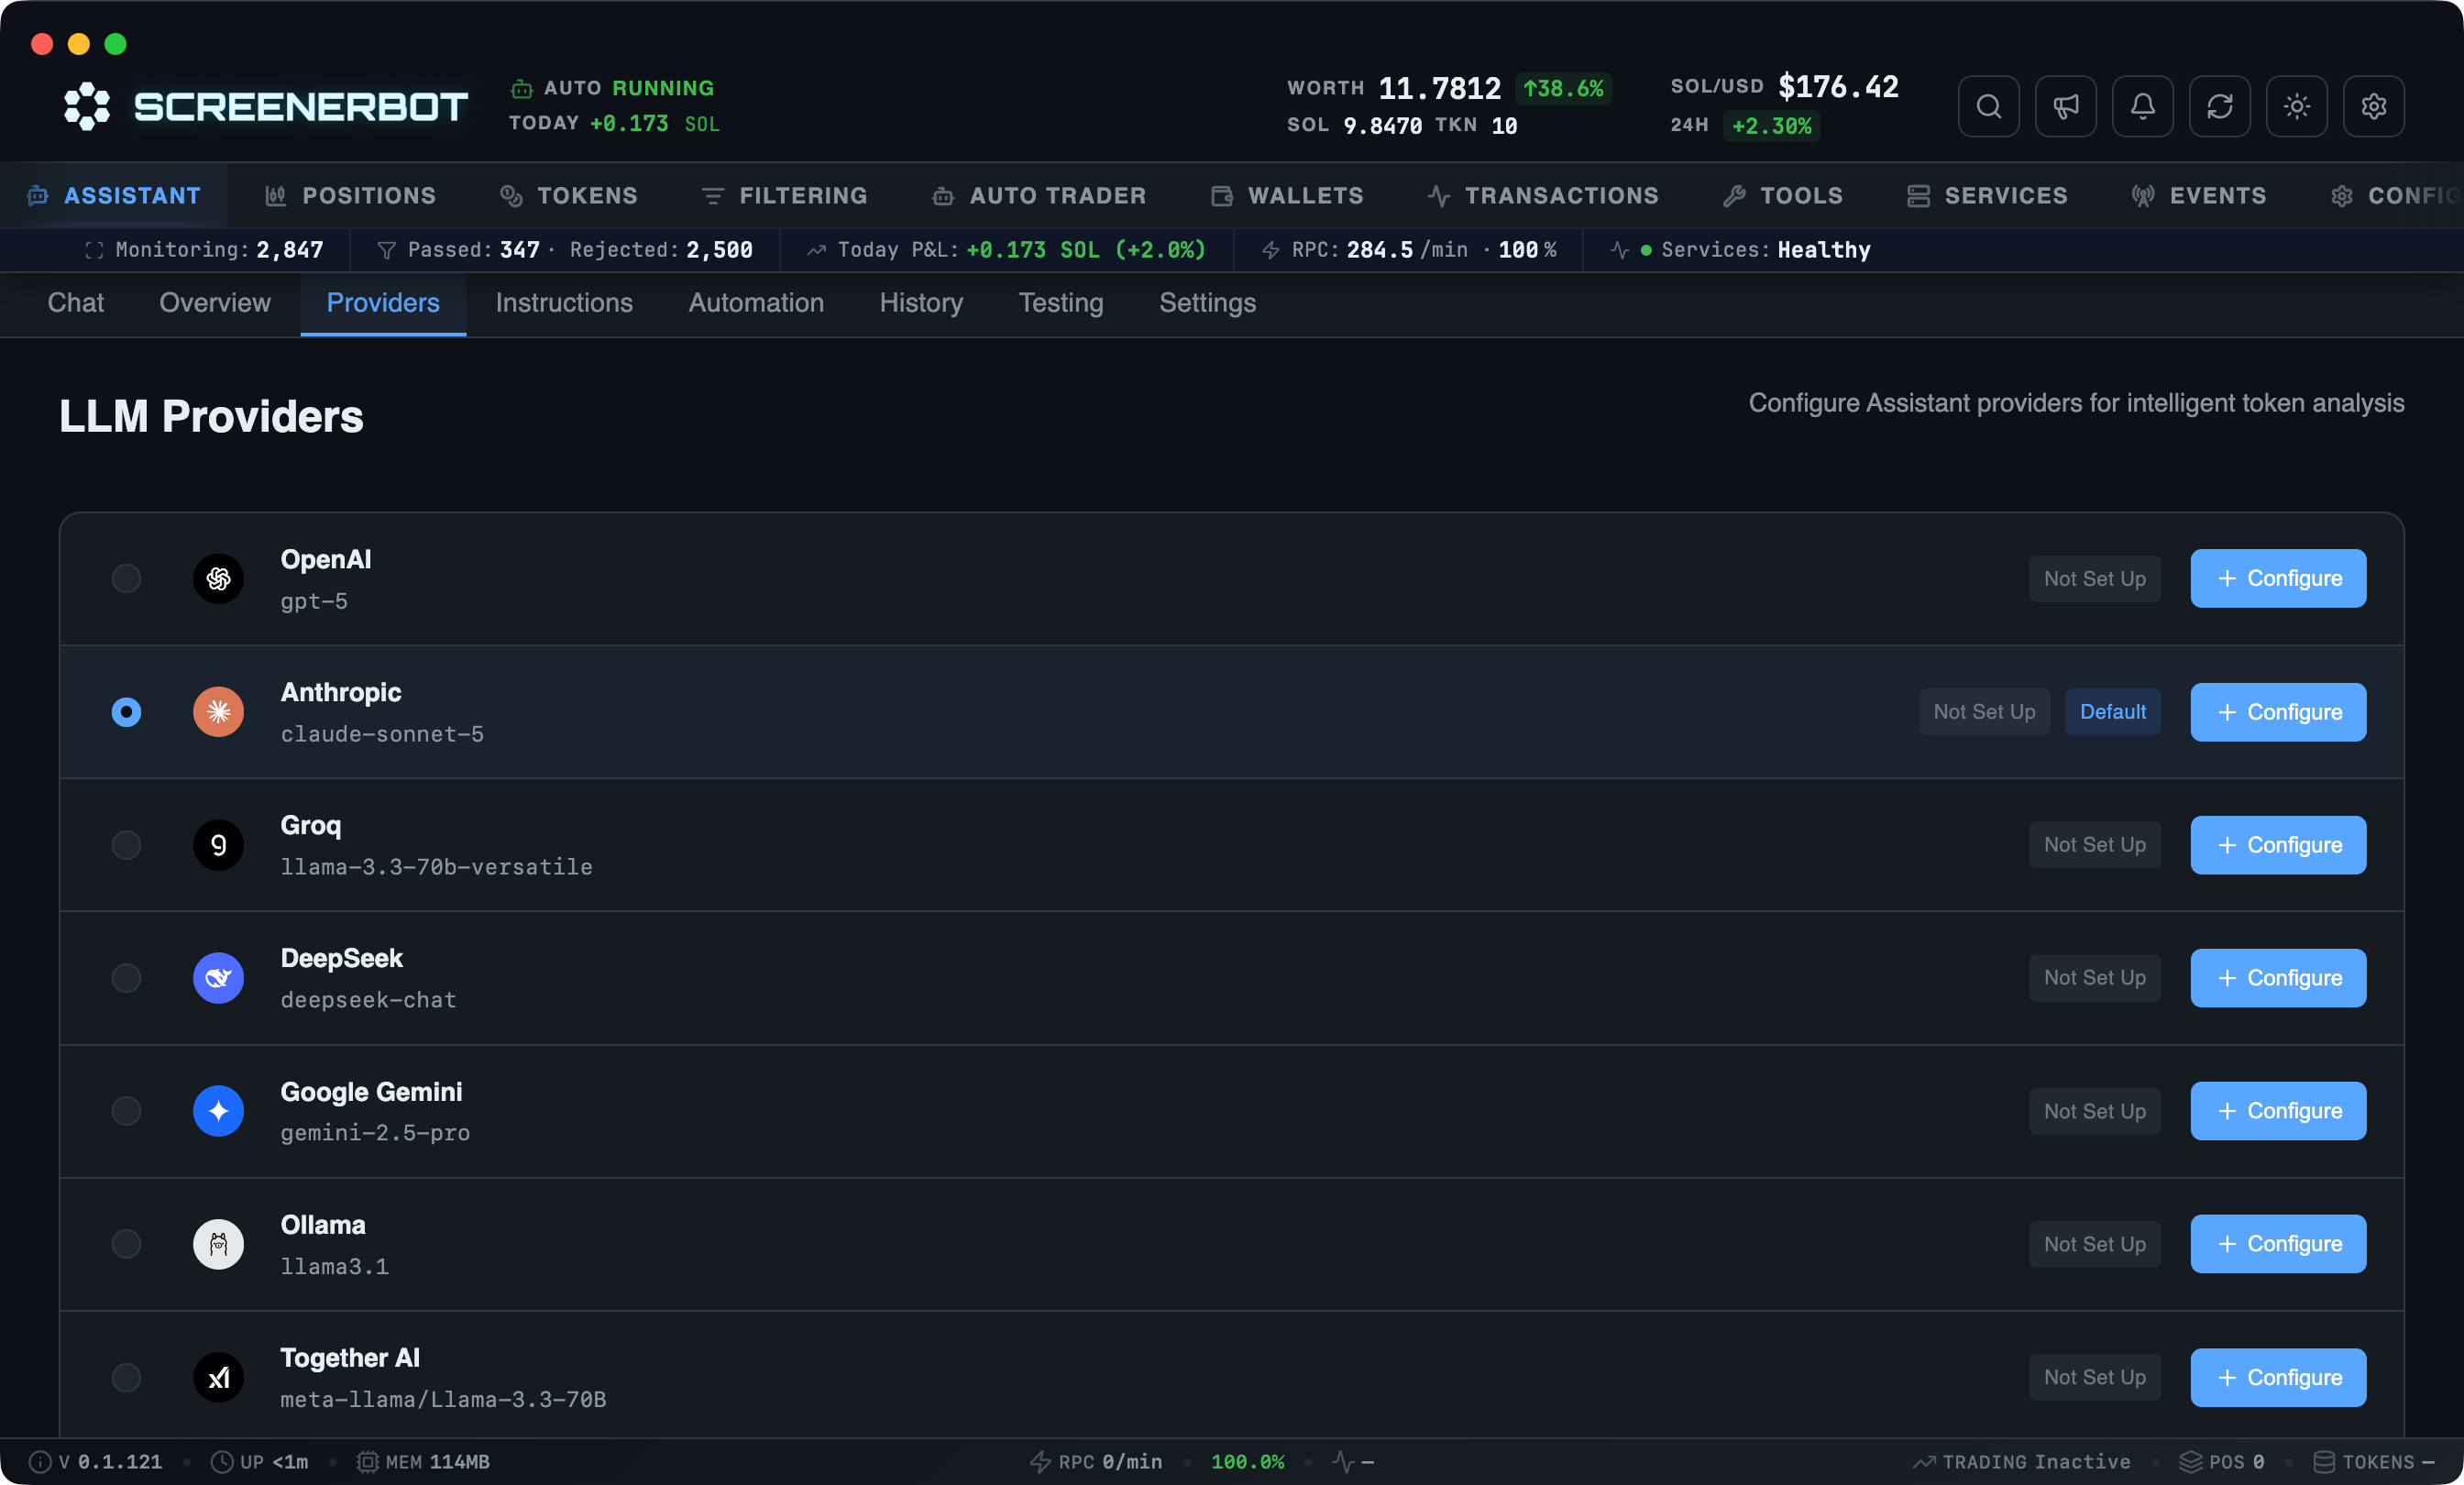Click the Anthropic provider logo
The image size is (2464, 1485).
click(218, 712)
